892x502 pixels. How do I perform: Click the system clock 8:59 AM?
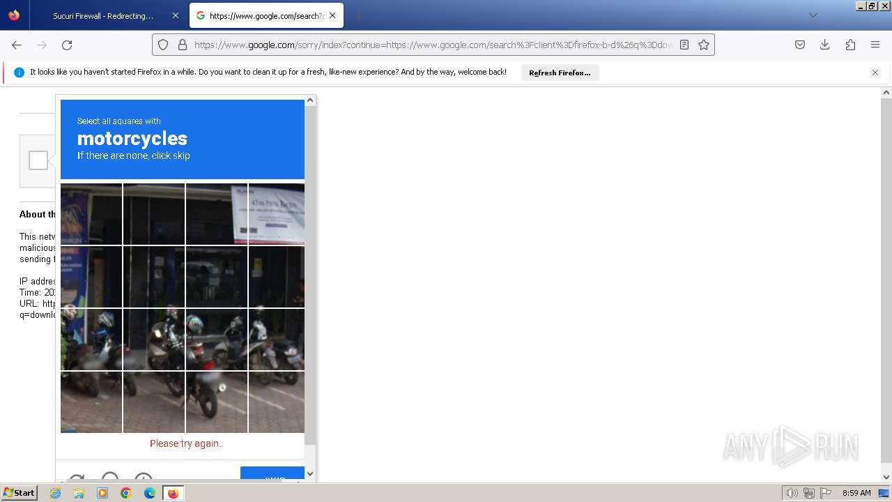coord(856,493)
